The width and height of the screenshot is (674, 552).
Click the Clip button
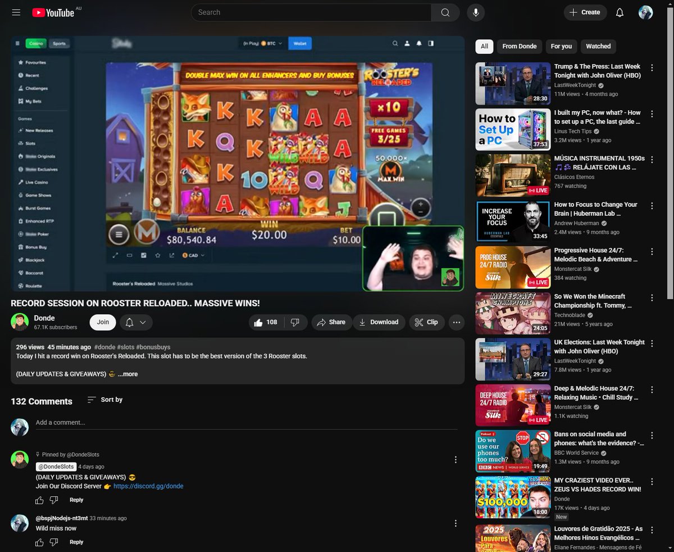point(426,322)
